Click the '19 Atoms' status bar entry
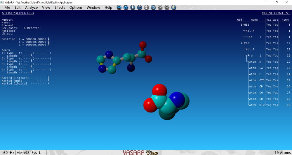 click(282, 153)
